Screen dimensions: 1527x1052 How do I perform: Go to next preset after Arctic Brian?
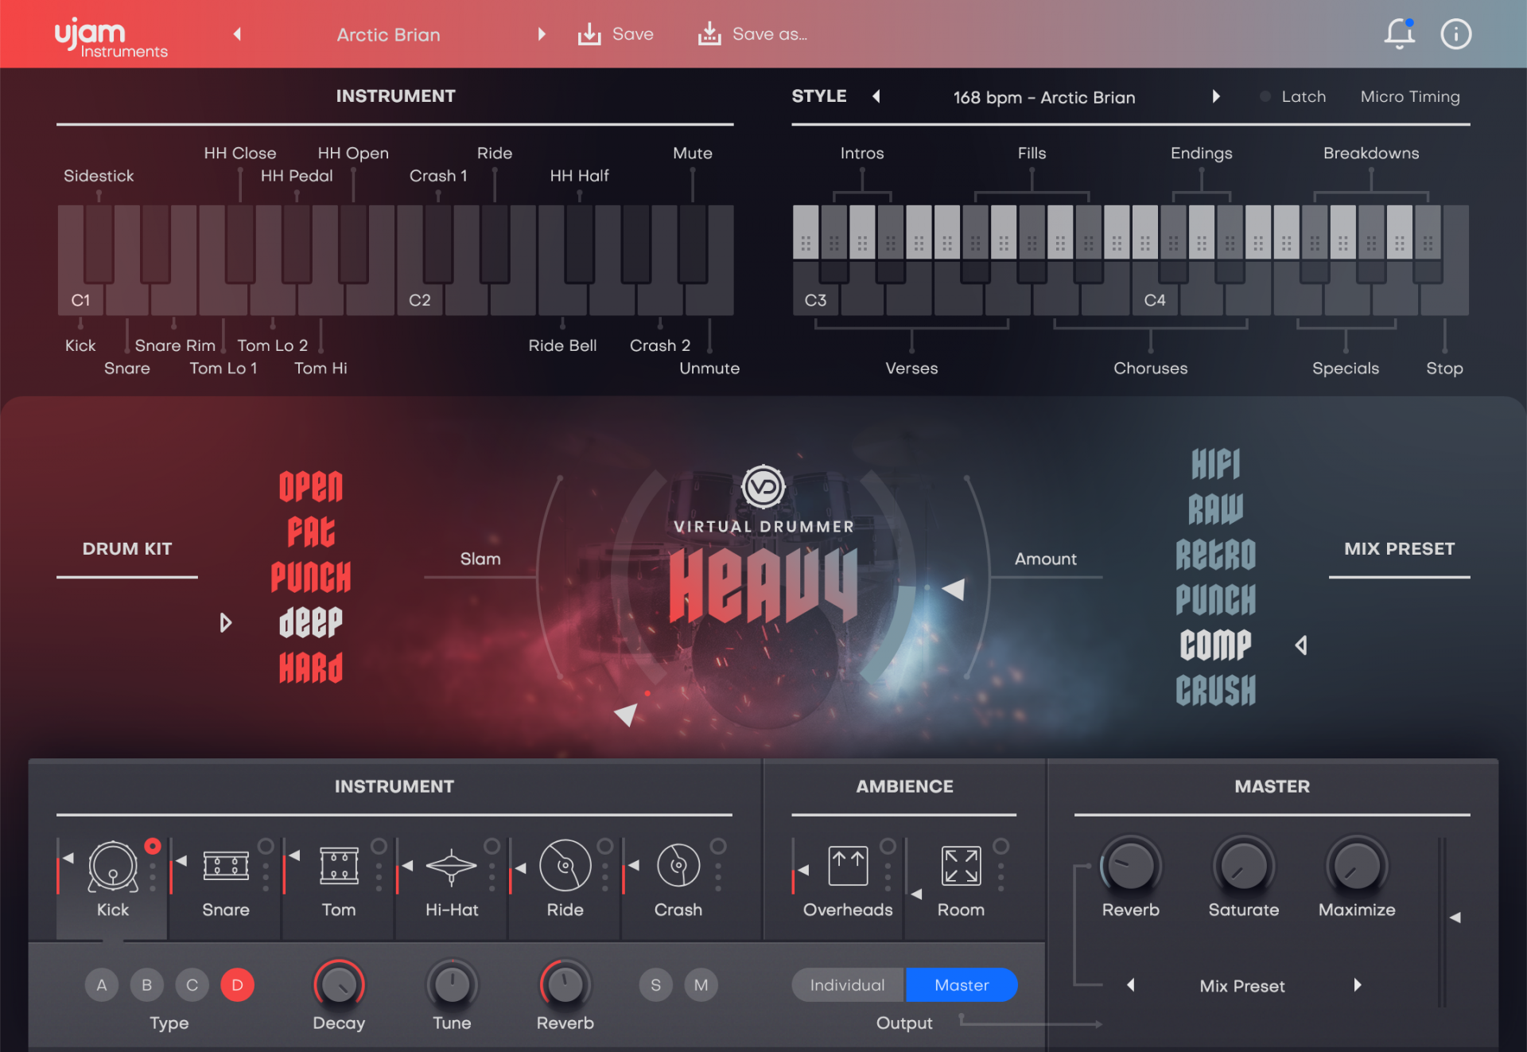542,34
